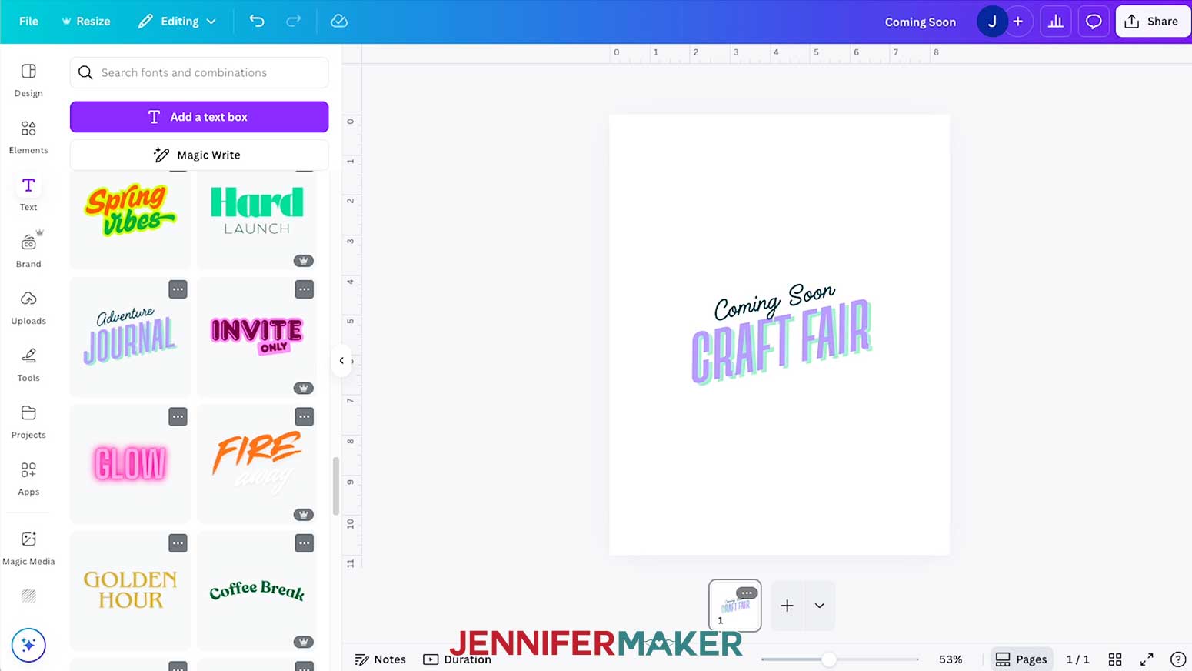
Task: Open the help question mark
Action: click(x=1178, y=659)
